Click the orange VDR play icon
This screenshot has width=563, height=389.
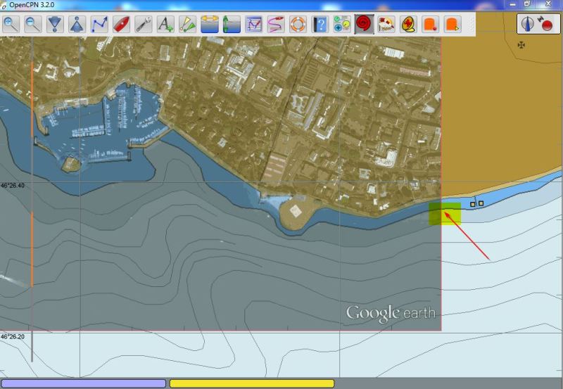(x=453, y=25)
